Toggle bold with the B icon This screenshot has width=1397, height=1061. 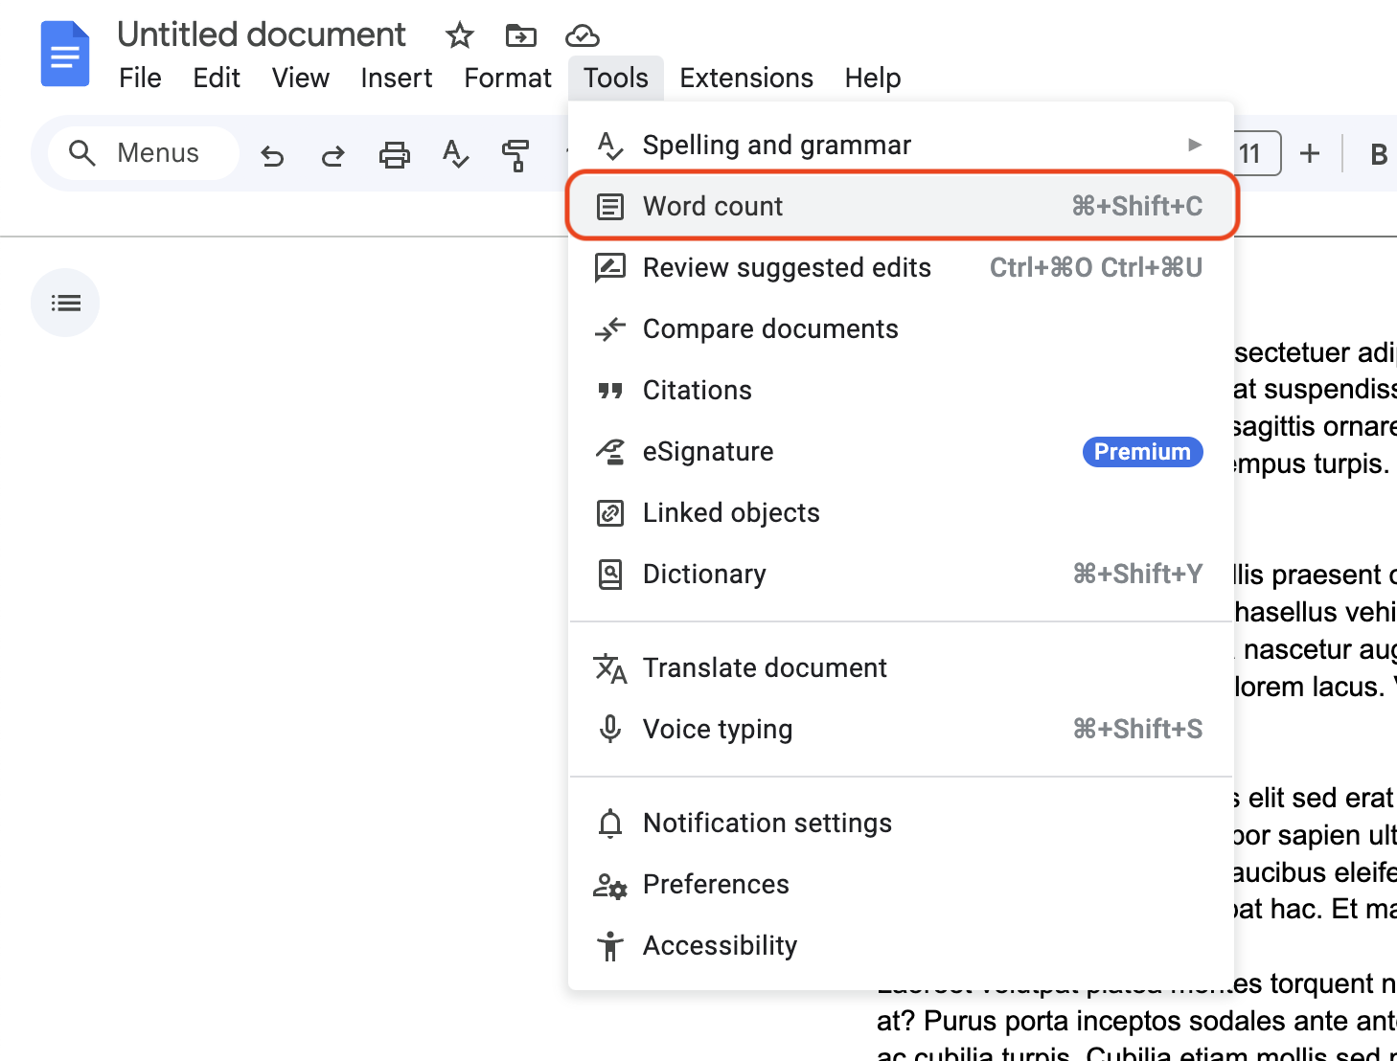click(x=1379, y=154)
